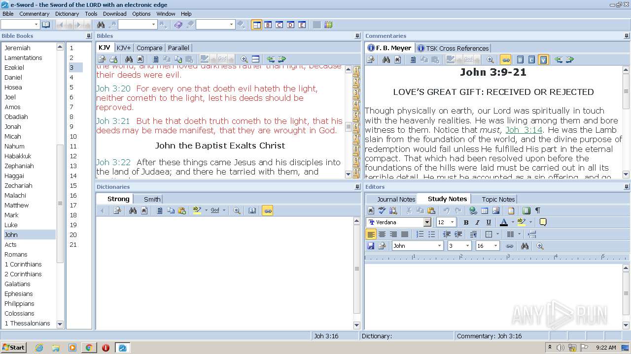This screenshot has width=631, height=354.
Task: Select the default layout button in main toolbar
Action: (256, 25)
